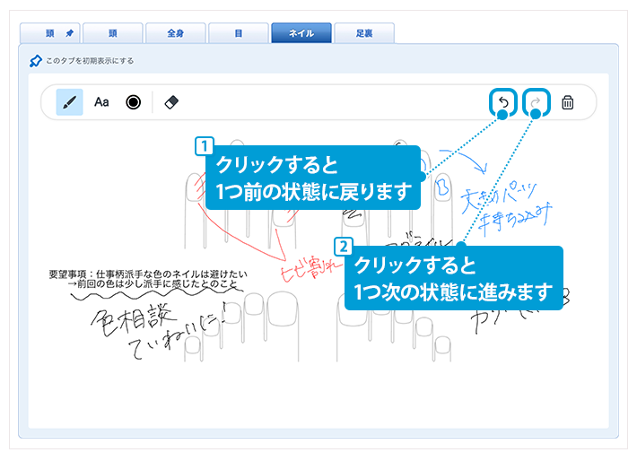Click the redo arrow icon

[x=536, y=103]
